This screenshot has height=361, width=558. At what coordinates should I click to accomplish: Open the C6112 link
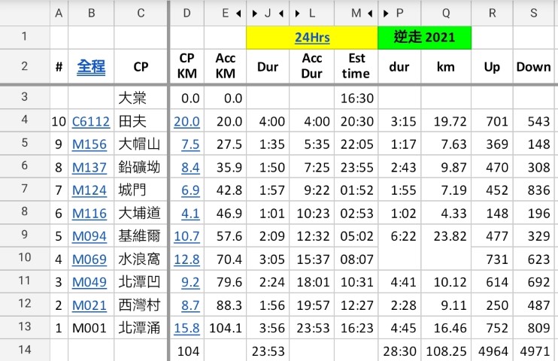[x=91, y=122]
